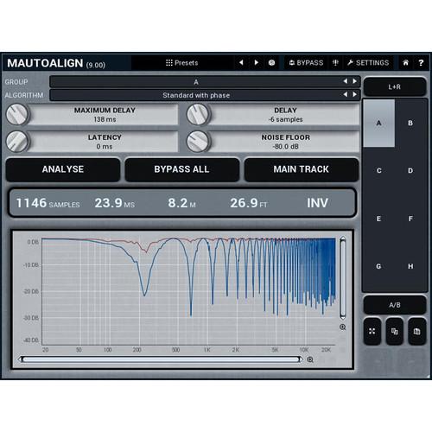Load the next preset arrow
The image size is (432, 432).
point(256,62)
